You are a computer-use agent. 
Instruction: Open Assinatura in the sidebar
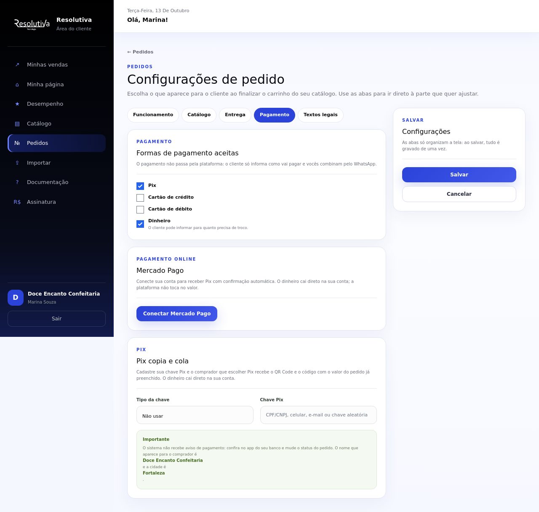tap(56, 202)
